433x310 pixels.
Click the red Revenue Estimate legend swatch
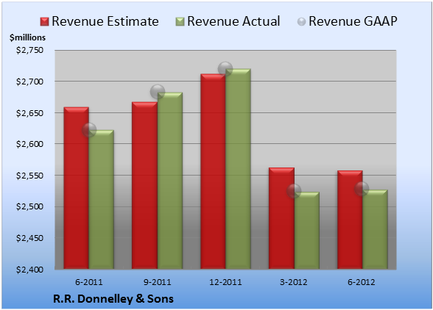pos(44,21)
